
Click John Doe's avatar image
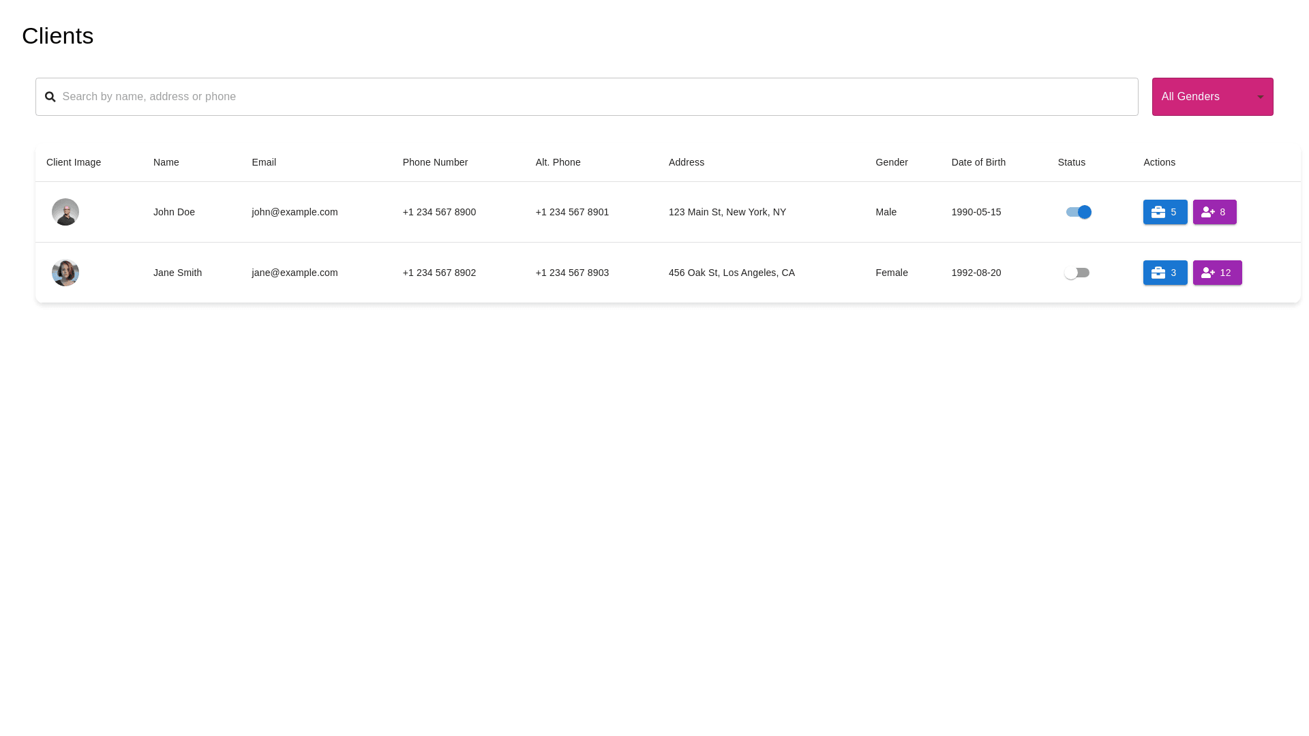[65, 212]
